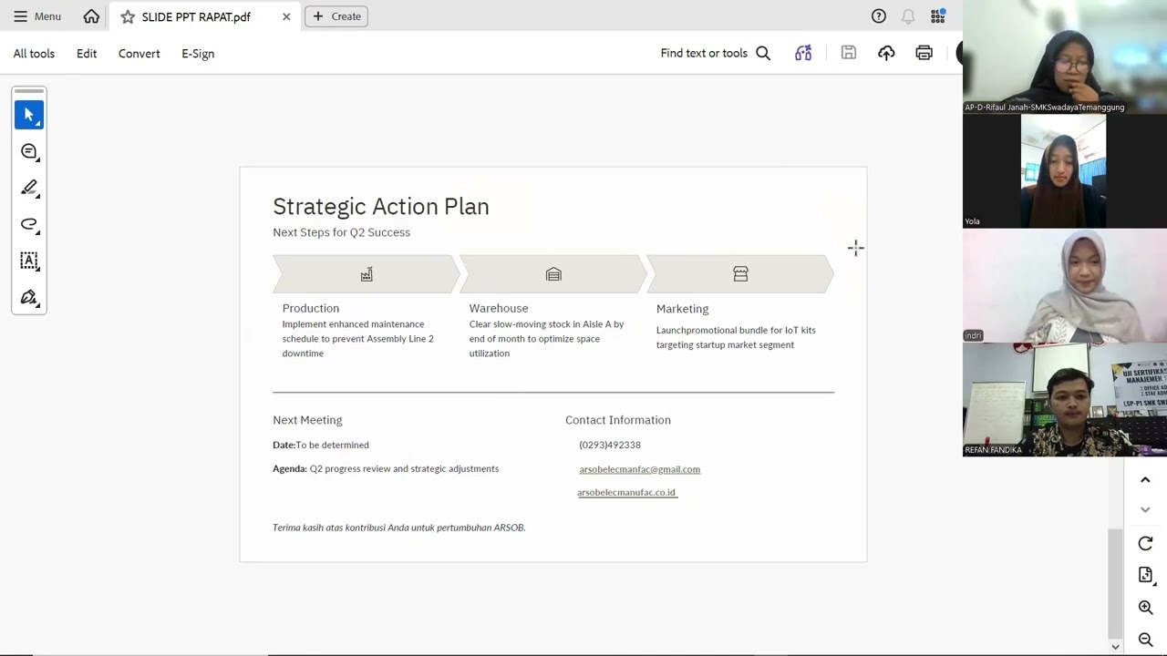Select REFAN FANDIKA's video thumbnail
The height and width of the screenshot is (656, 1167).
click(x=1065, y=399)
